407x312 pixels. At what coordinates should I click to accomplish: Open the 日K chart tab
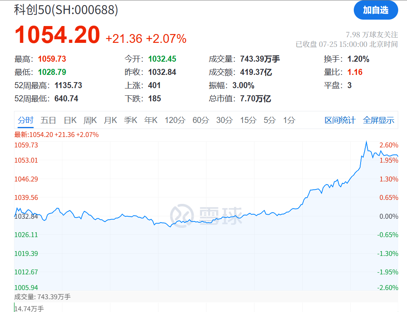pos(70,120)
